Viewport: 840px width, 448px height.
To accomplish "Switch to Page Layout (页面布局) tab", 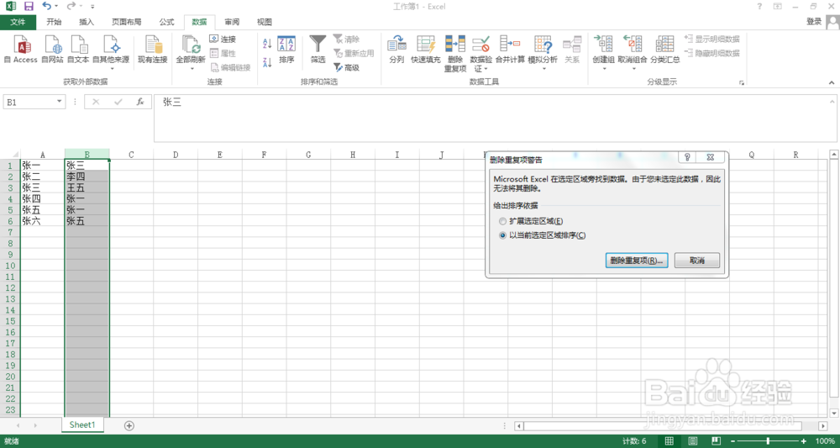I will click(127, 22).
